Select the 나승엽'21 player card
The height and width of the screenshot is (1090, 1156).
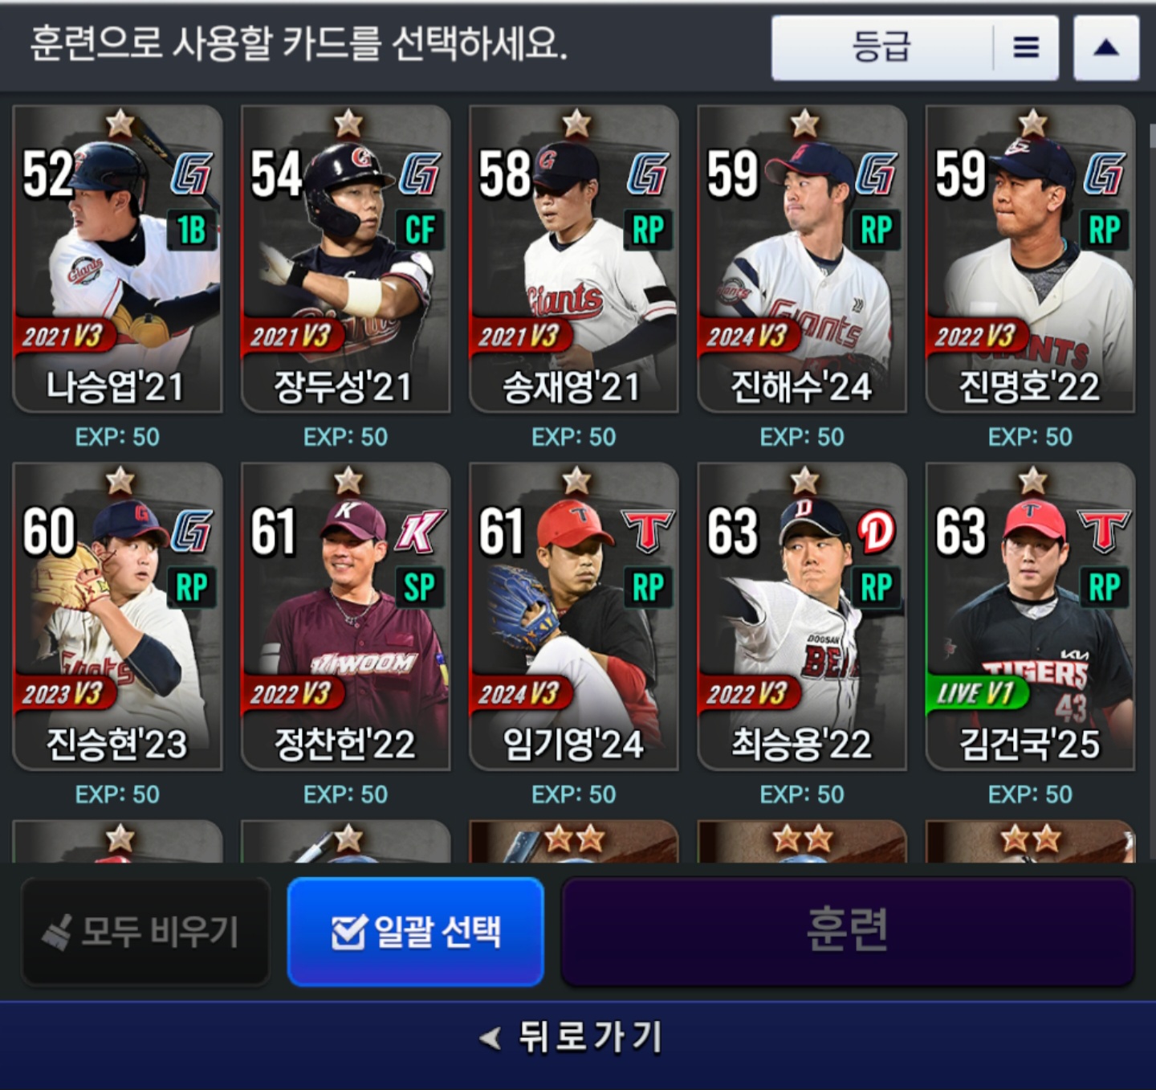(117, 259)
